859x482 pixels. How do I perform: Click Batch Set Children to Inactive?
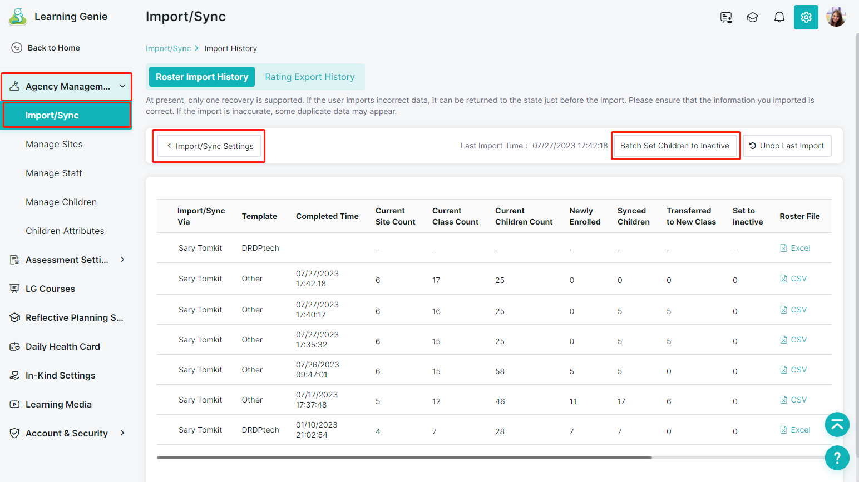674,146
